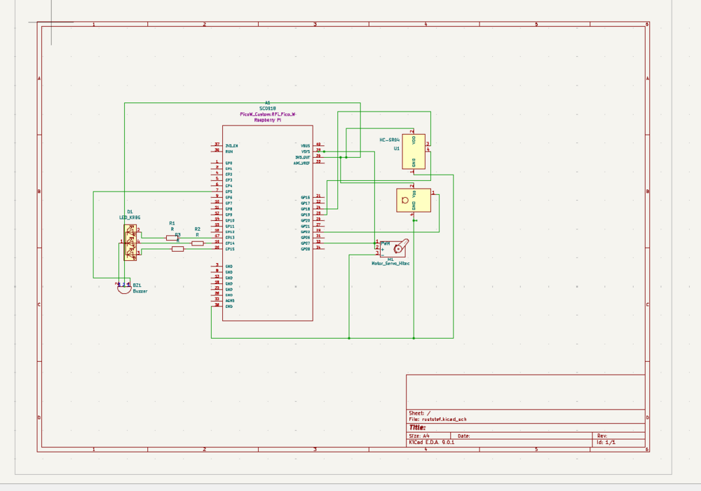Click the GP14 pin label
Viewport: 701px width, 491px height.
(x=230, y=243)
